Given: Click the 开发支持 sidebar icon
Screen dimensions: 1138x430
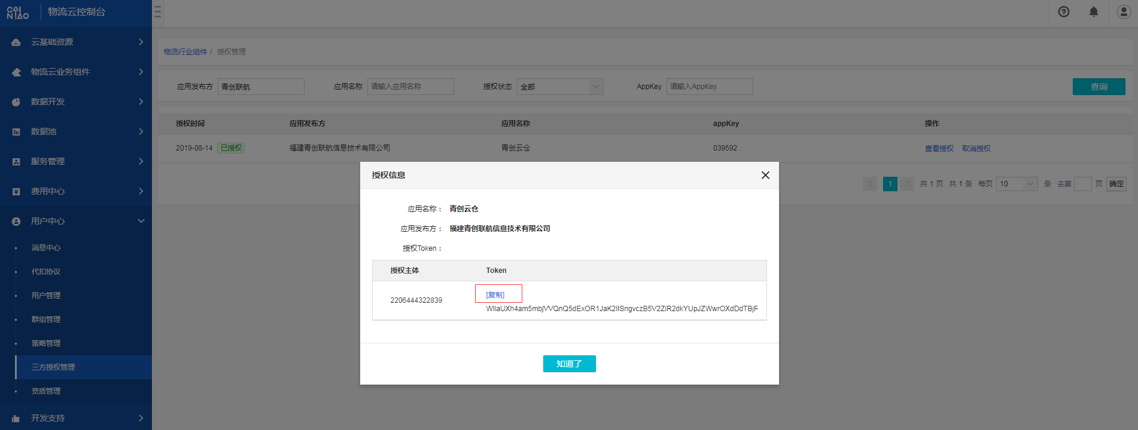Looking at the screenshot, I should (x=16, y=419).
